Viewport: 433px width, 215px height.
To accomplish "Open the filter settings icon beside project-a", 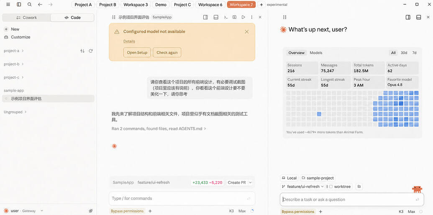I will [82, 51].
